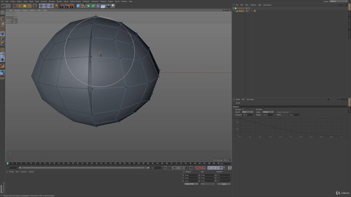Image resolution: width=351 pixels, height=197 pixels.
Task: Enable the Surface checkbox
Action: (x=243, y=109)
